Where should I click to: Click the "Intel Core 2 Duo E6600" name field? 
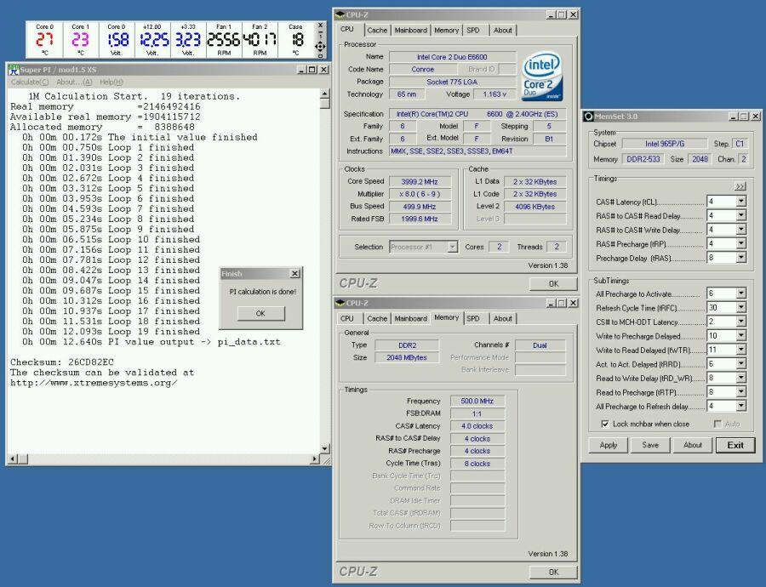[x=453, y=57]
